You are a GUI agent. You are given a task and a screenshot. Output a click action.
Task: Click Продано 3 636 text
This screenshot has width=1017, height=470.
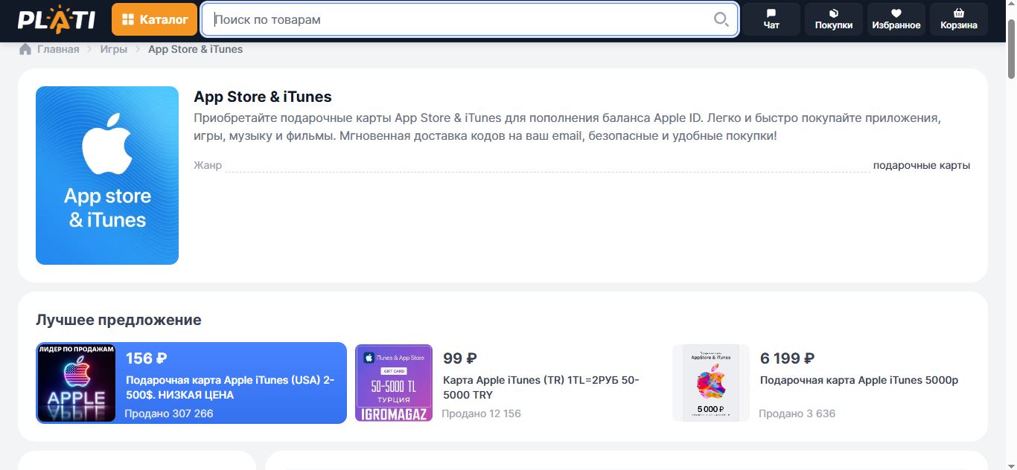pos(797,413)
